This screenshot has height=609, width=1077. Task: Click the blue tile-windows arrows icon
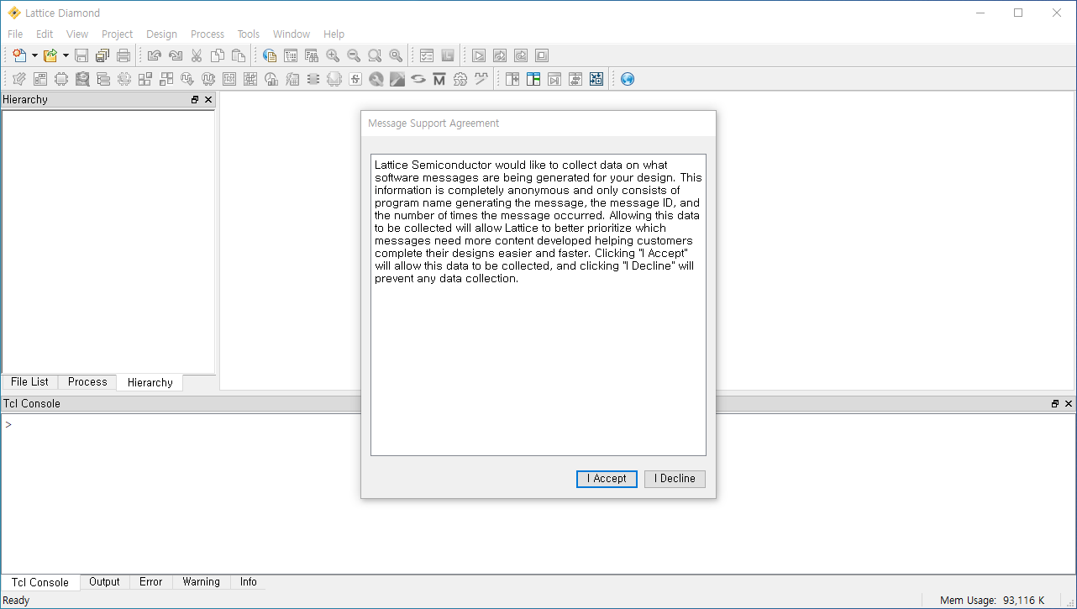click(596, 79)
